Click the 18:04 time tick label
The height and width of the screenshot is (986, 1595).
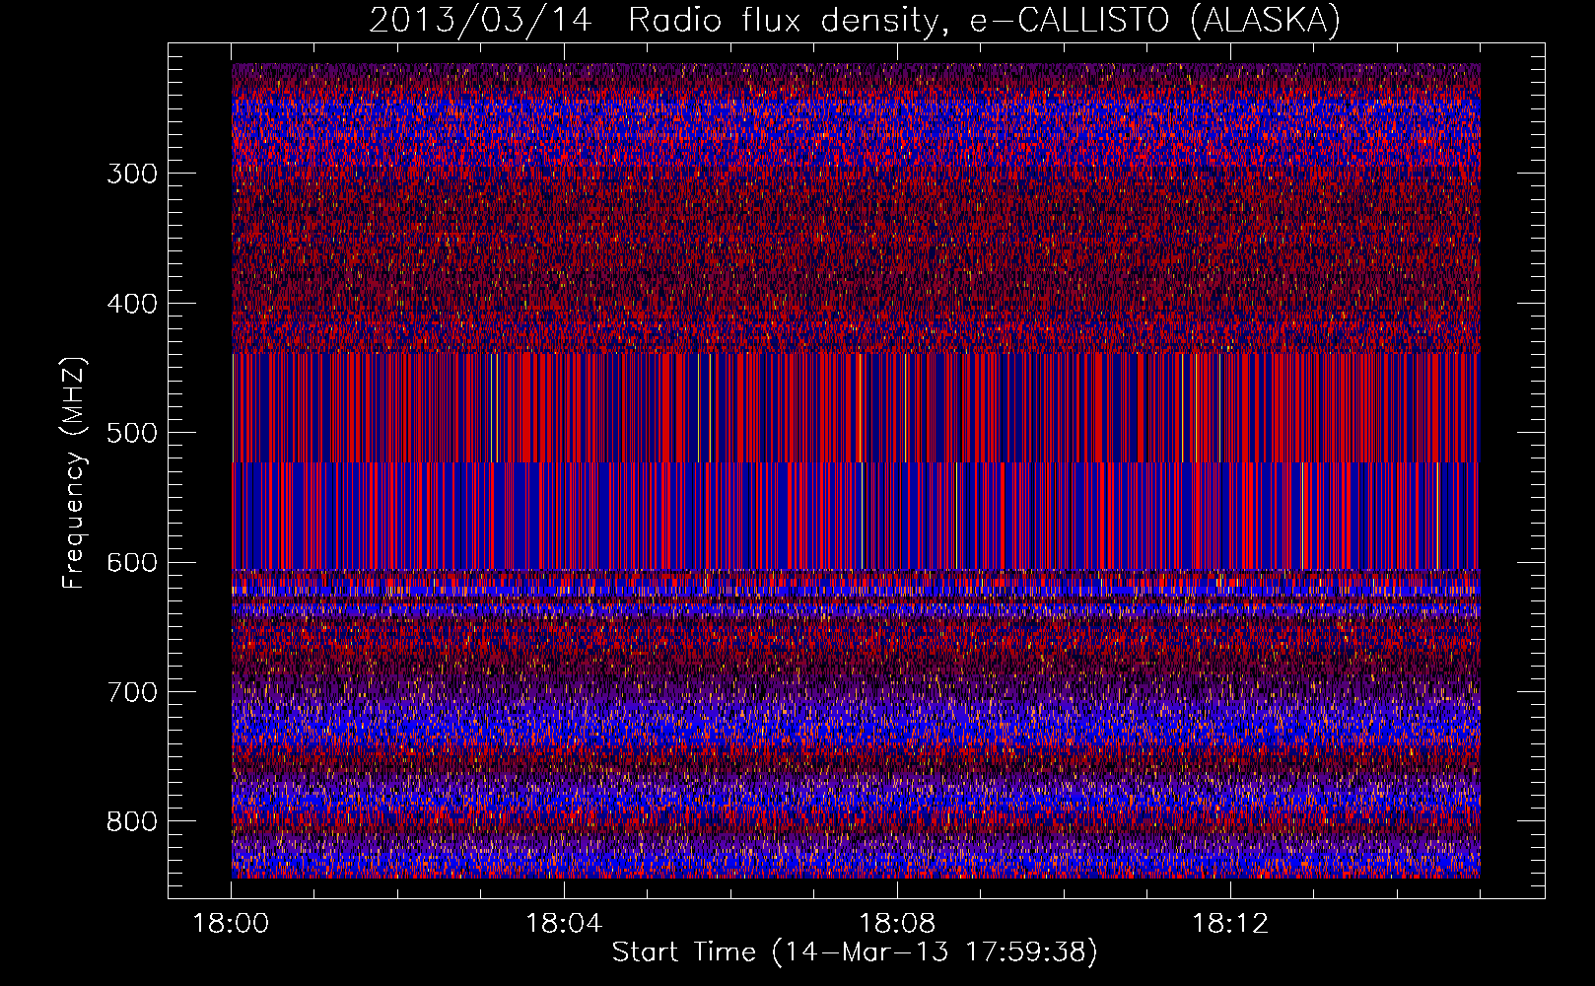coord(564,924)
